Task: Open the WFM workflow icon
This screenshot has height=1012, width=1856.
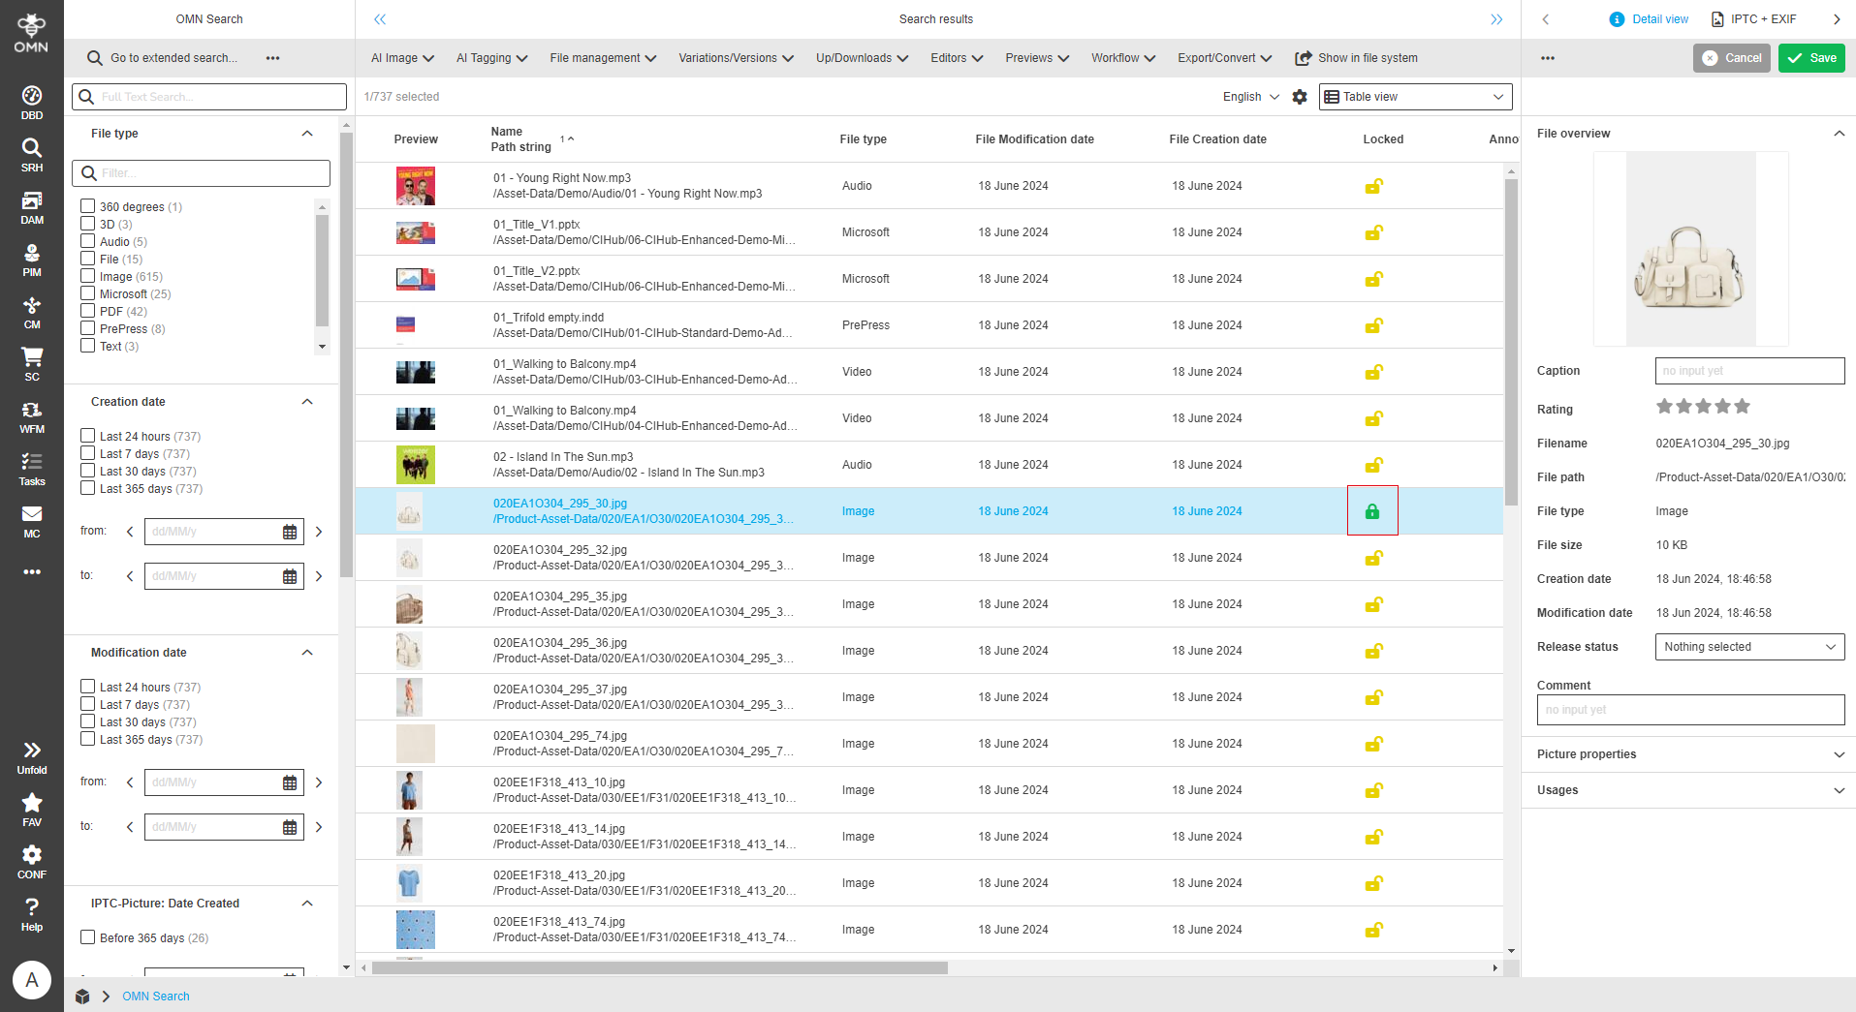Action: click(32, 416)
